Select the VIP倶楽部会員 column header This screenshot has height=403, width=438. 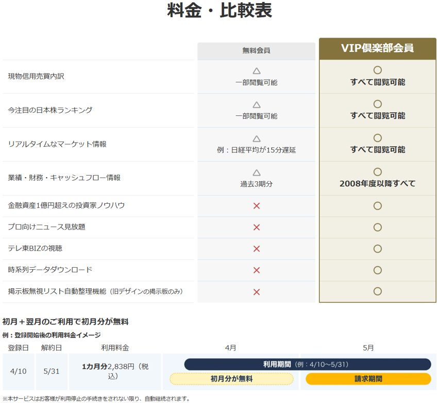[x=377, y=48]
